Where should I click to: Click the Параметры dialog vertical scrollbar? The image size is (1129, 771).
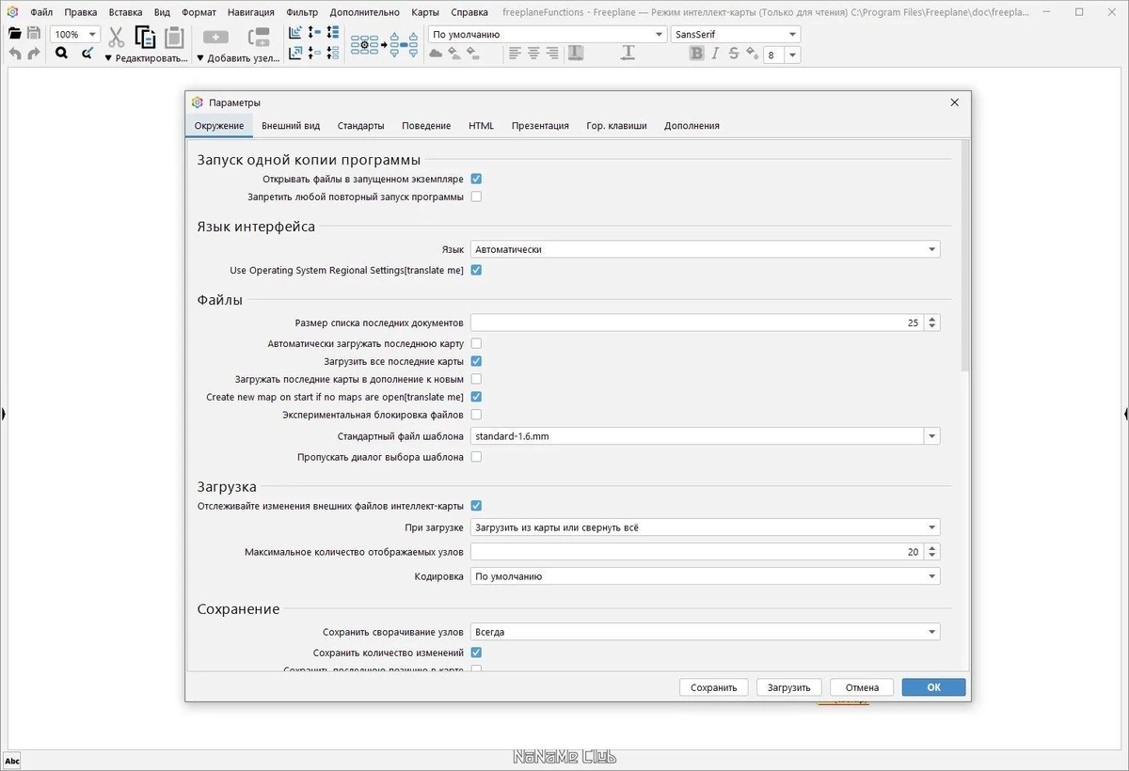(x=965, y=254)
